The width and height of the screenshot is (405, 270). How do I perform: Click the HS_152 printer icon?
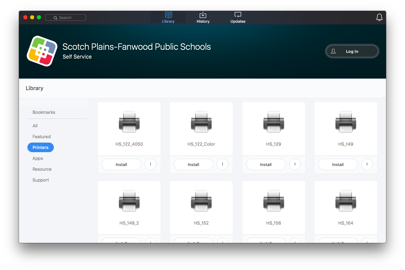(201, 201)
